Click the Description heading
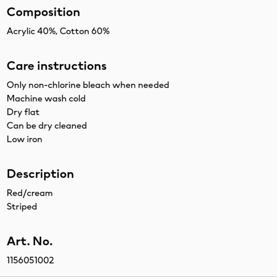Image resolution: width=277 pixels, height=277 pixels. (40, 174)
